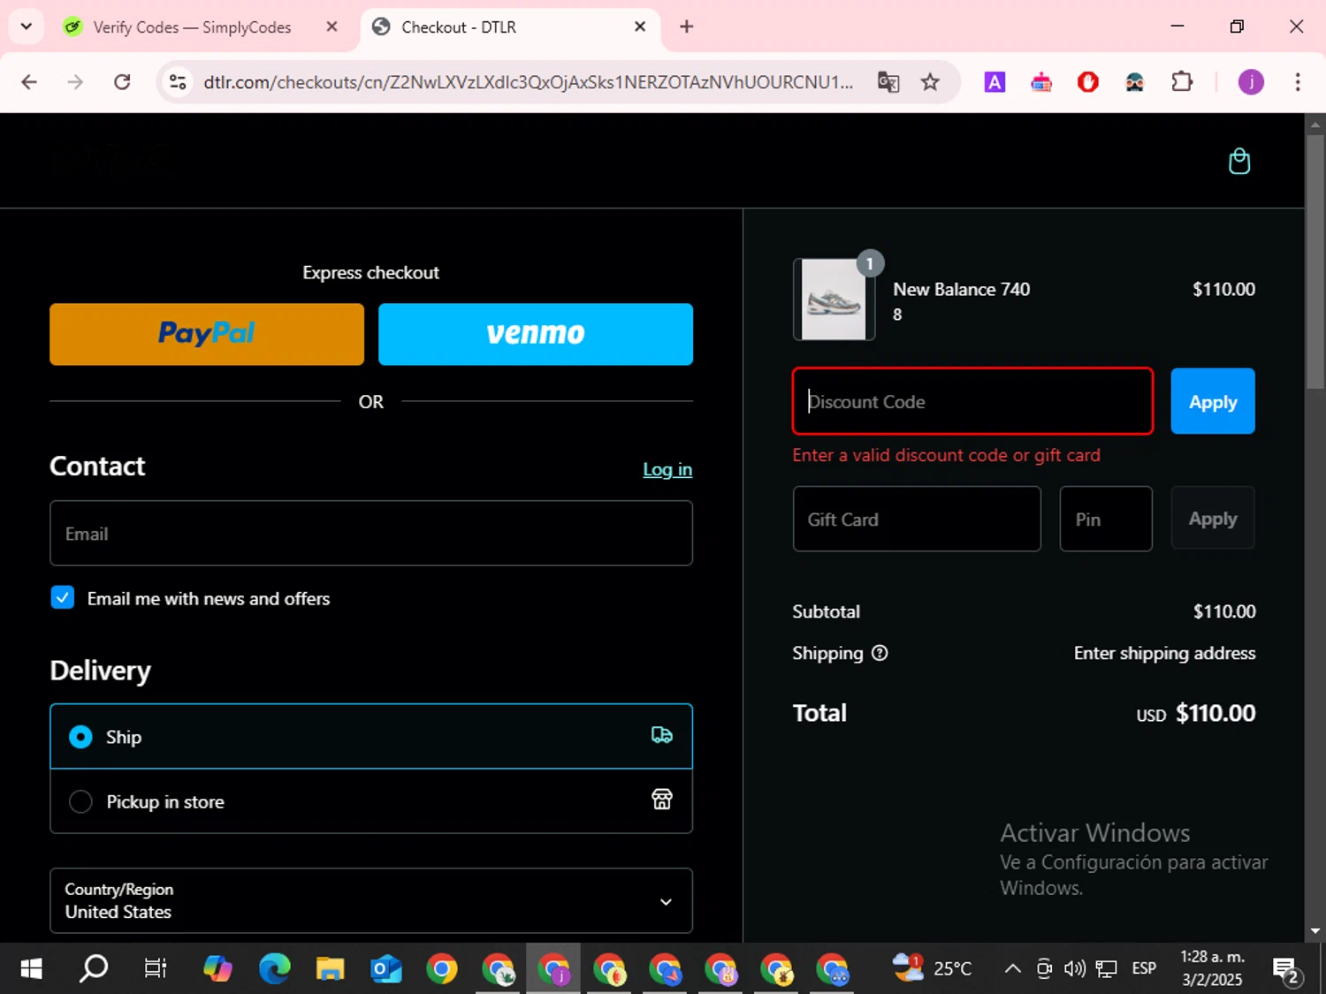
Task: Click the purple A extension icon
Action: click(x=994, y=82)
